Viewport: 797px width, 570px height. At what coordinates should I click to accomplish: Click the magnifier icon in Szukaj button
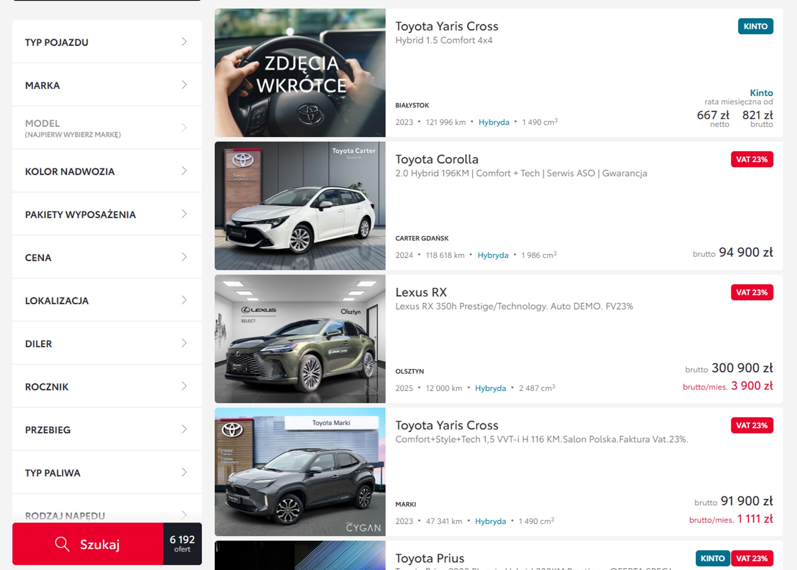(62, 544)
